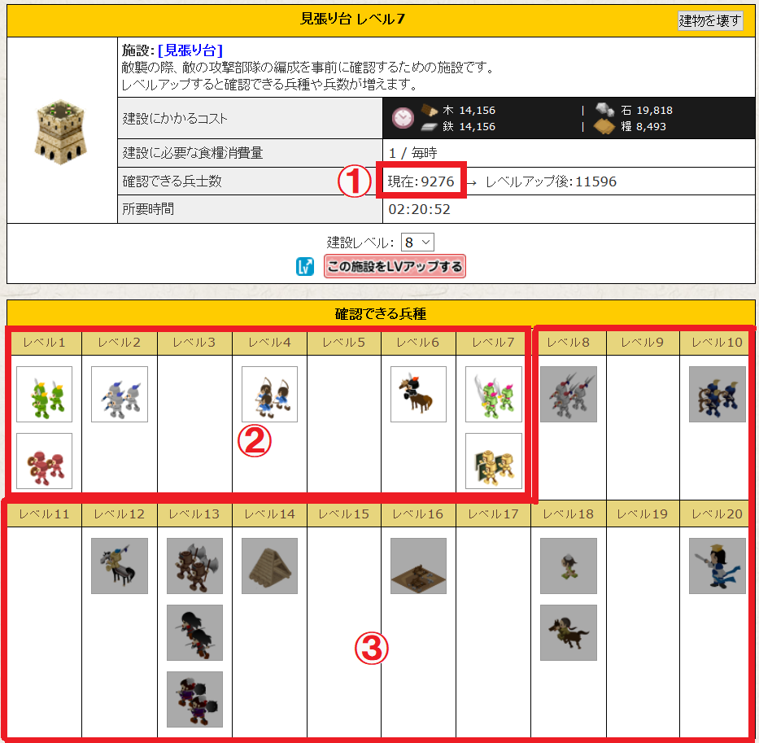Click the dark mounted archer icon under Level 10
The width and height of the screenshot is (759, 743).
tap(717, 394)
